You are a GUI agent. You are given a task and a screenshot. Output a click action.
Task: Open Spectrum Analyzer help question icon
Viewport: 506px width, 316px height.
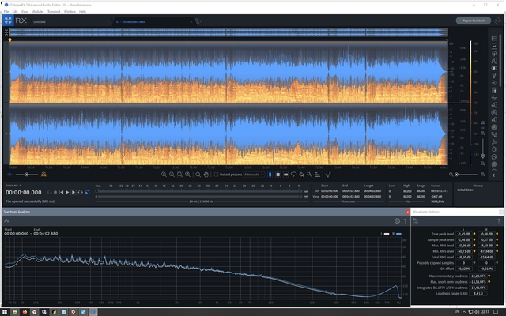[x=406, y=221]
